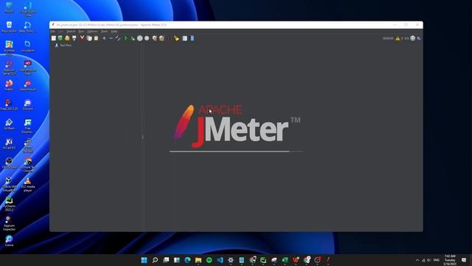This screenshot has height=266, width=472.
Task: Save the test plan with the Save icon
Action: pyautogui.click(x=74, y=38)
